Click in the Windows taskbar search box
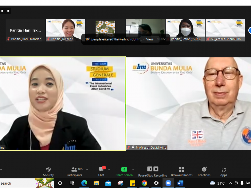251x188 pixels. (27, 183)
